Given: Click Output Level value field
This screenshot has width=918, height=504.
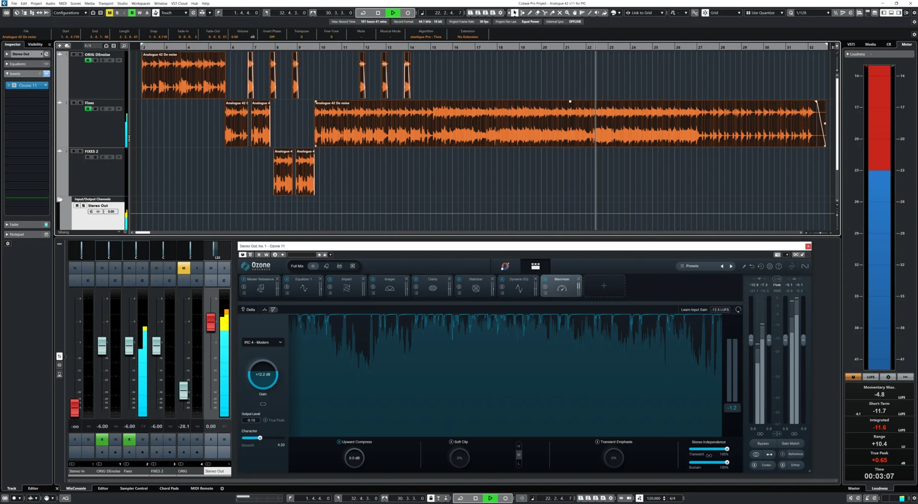Looking at the screenshot, I should tap(251, 420).
